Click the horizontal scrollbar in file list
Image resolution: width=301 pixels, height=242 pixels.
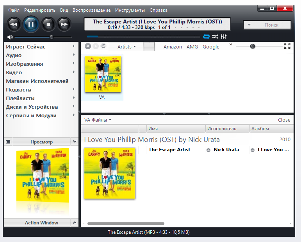point(126,224)
